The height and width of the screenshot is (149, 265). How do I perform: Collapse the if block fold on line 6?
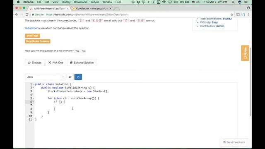[x=33, y=102]
